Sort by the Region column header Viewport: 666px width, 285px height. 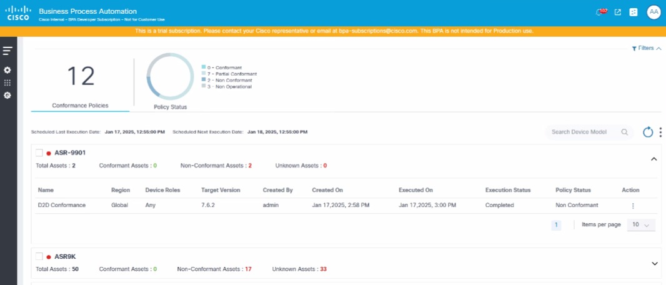point(121,190)
